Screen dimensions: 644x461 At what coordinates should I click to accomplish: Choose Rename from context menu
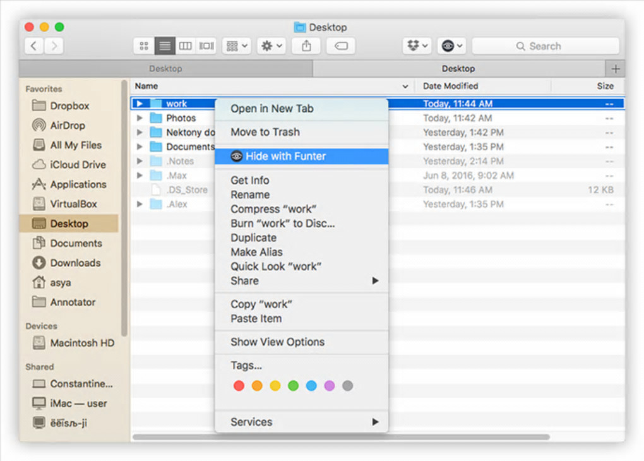(301, 195)
